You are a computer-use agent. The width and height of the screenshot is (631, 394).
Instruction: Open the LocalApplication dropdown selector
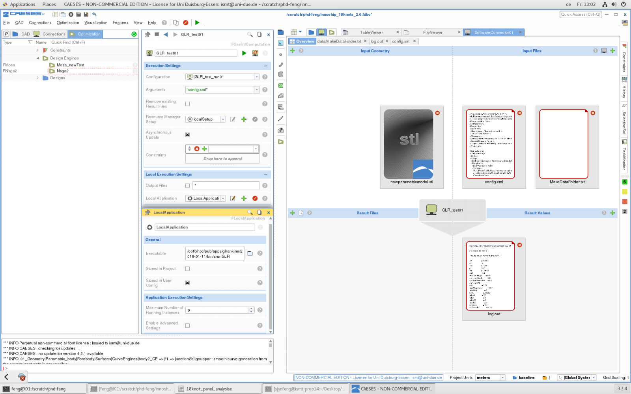point(223,199)
